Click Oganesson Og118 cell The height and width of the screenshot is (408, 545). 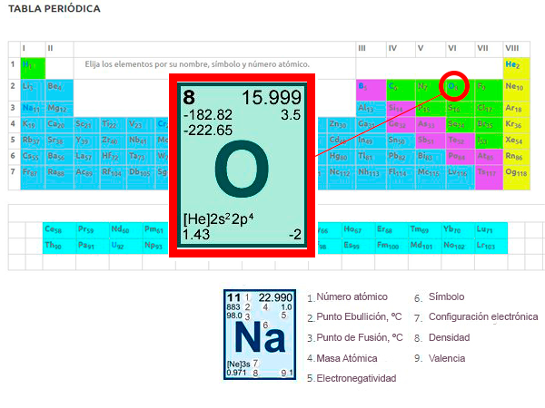tap(516, 178)
